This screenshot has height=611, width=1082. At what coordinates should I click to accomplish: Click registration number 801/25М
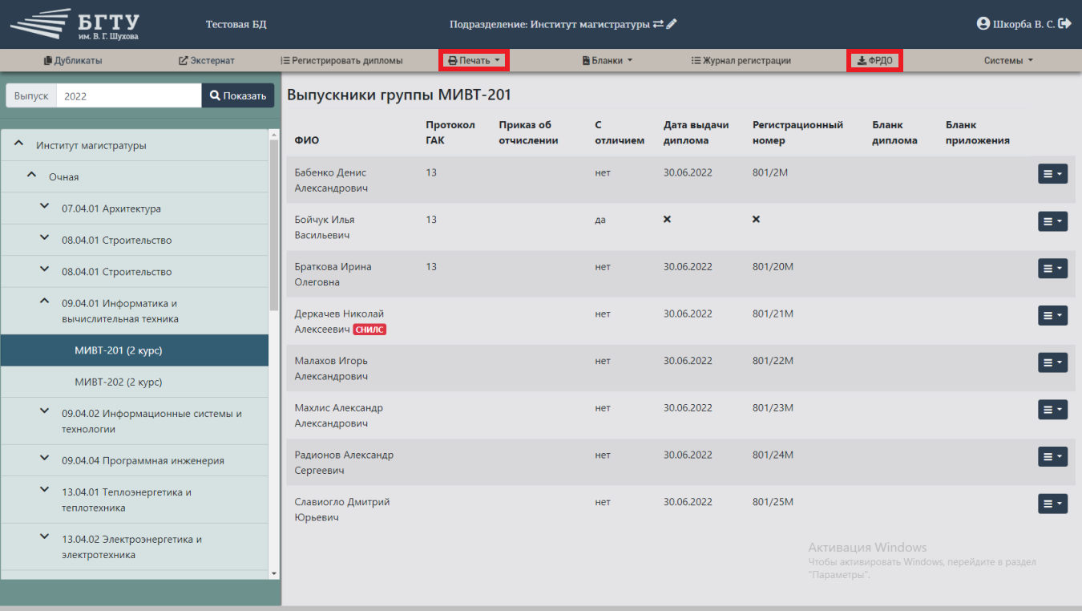tap(773, 502)
